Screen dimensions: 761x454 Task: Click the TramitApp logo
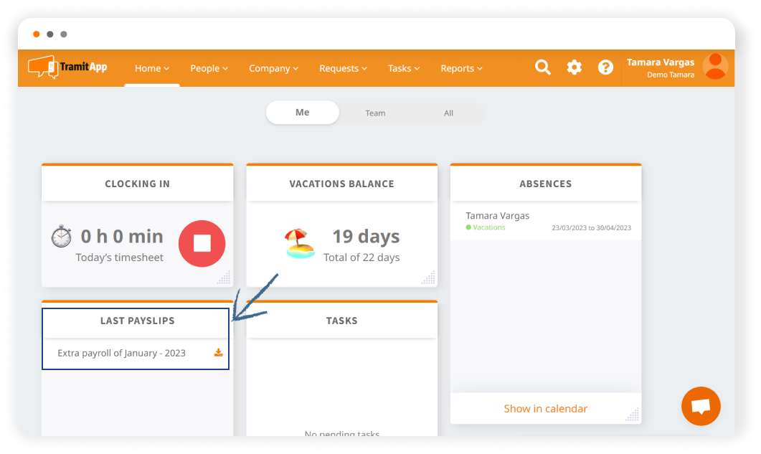tap(67, 67)
